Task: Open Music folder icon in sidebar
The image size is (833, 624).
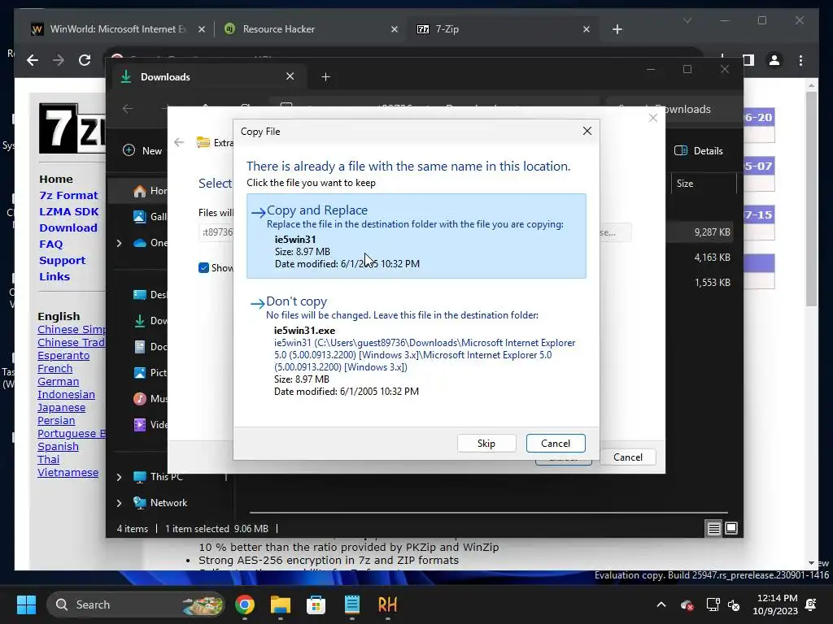Action: [140, 398]
